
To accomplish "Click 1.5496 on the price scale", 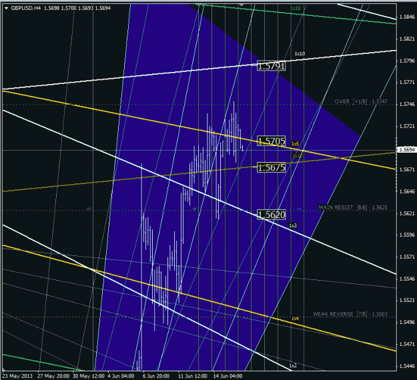I will 407,323.
